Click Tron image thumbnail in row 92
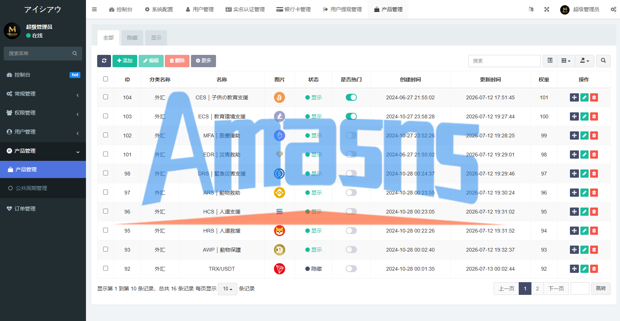 [280, 269]
